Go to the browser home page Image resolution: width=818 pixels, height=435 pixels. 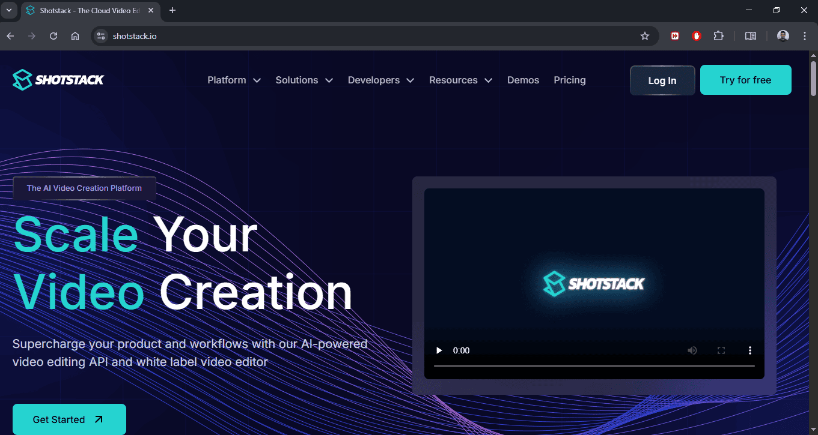75,36
